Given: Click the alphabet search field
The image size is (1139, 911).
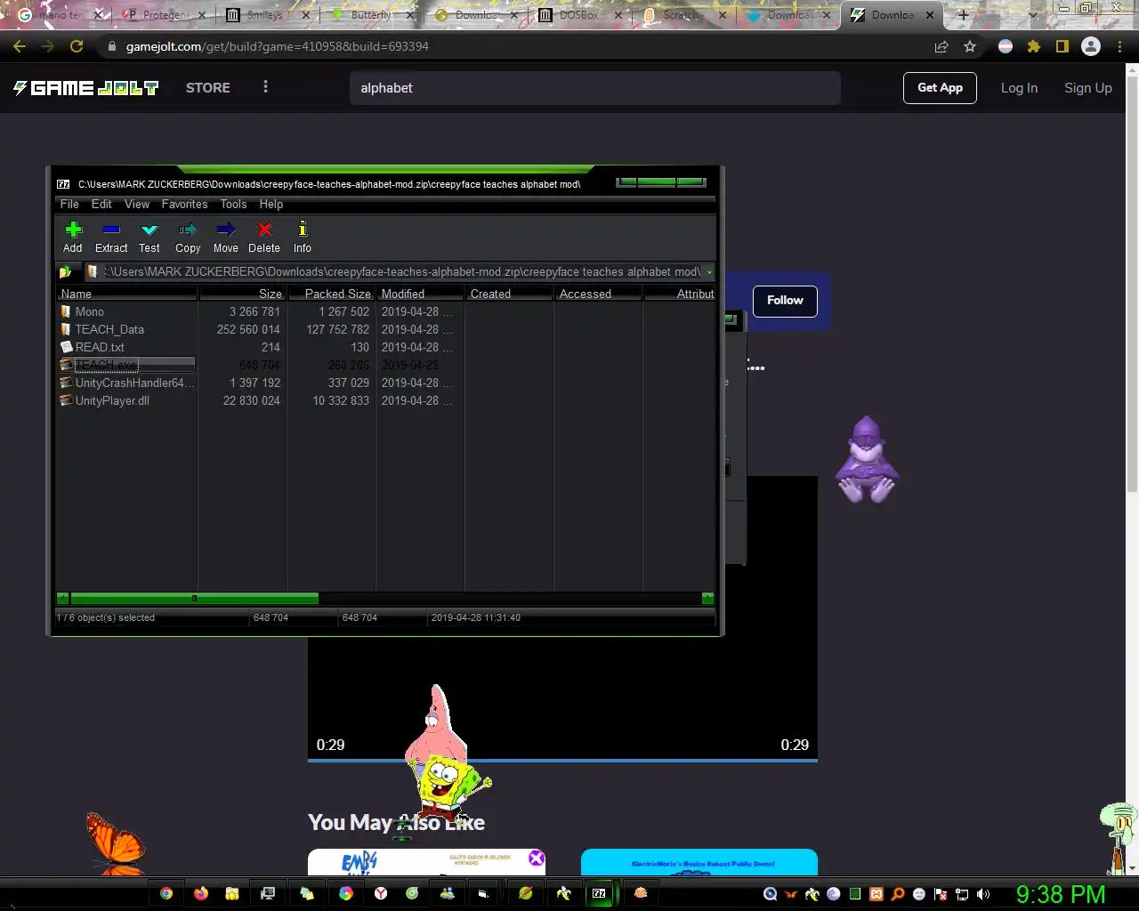Looking at the screenshot, I should [594, 88].
